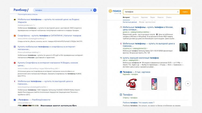Expand oldi.ru URL dropdown arrow
This screenshot has height=113, width=202.
[x=139, y=60]
